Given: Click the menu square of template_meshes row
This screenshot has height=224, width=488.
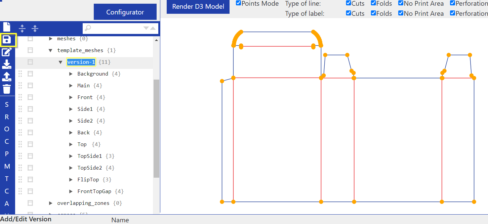Looking at the screenshot, I should point(30,50).
